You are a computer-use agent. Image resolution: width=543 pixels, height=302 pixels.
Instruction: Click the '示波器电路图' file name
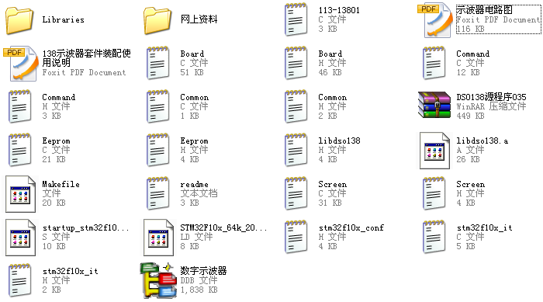pyautogui.click(x=484, y=10)
